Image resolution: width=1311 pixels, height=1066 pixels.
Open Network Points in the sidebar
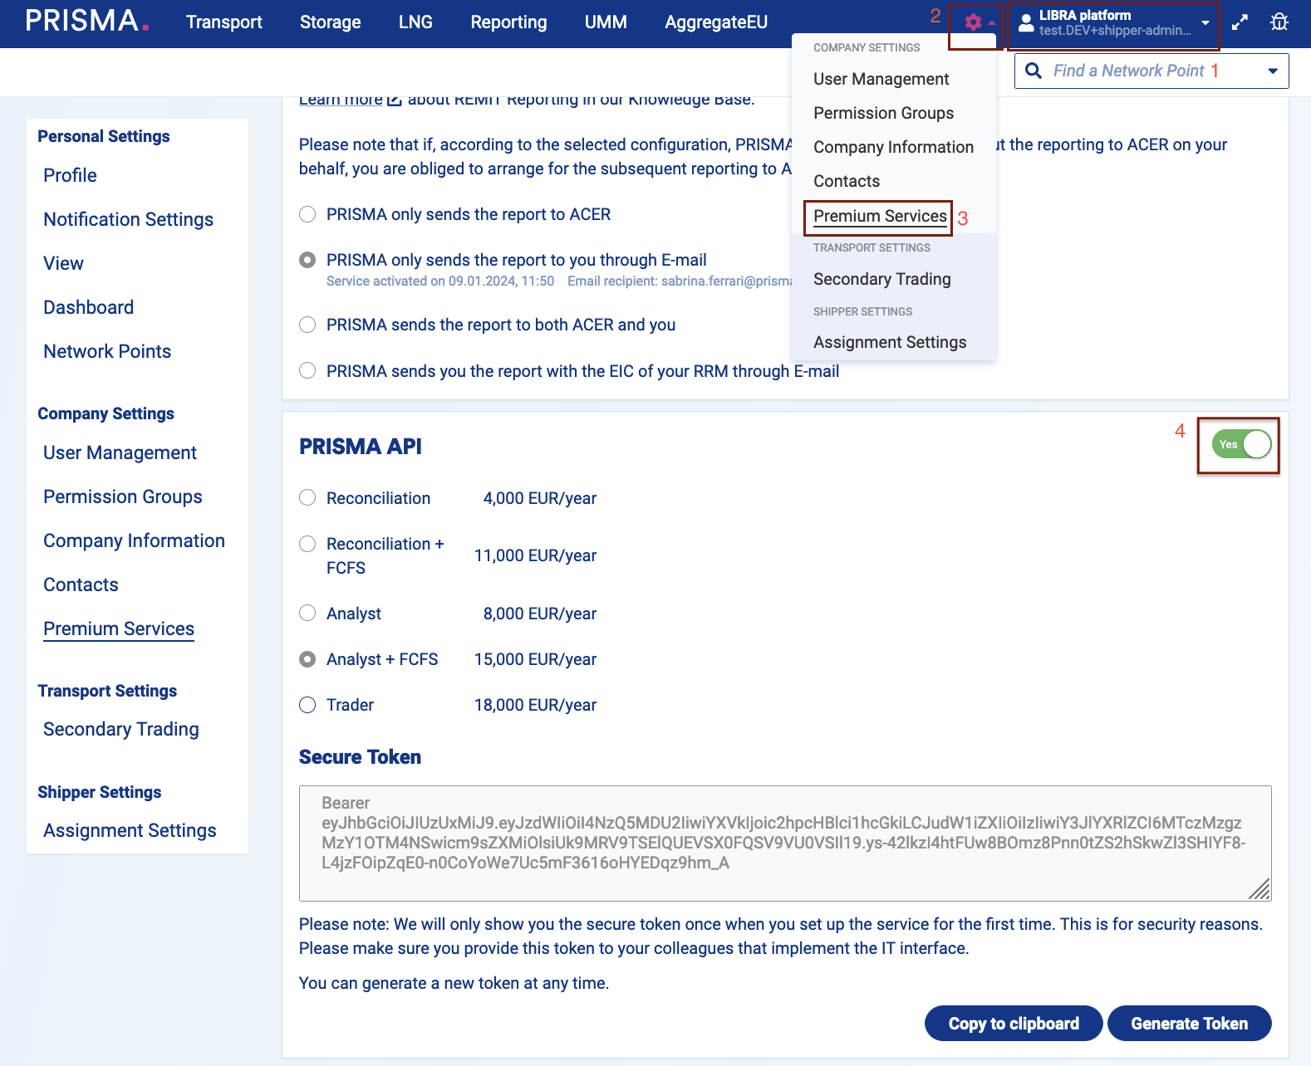tap(107, 351)
